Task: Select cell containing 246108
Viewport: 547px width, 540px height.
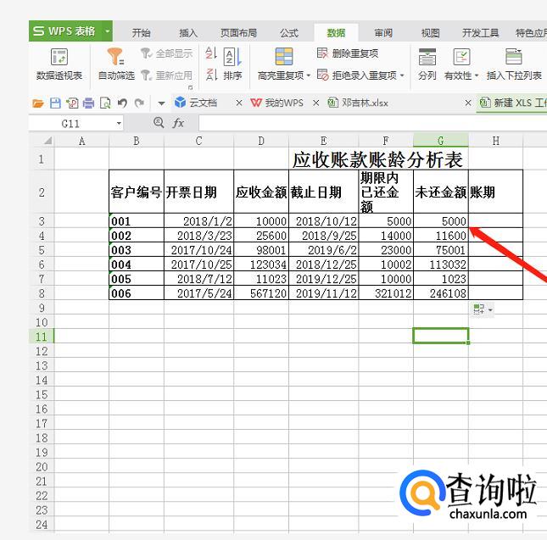Action: 441,293
